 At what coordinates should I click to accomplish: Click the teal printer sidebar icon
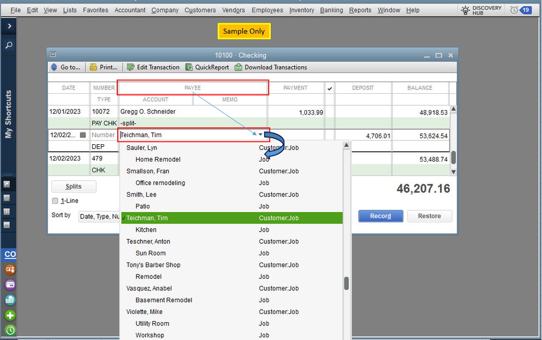tap(10, 300)
